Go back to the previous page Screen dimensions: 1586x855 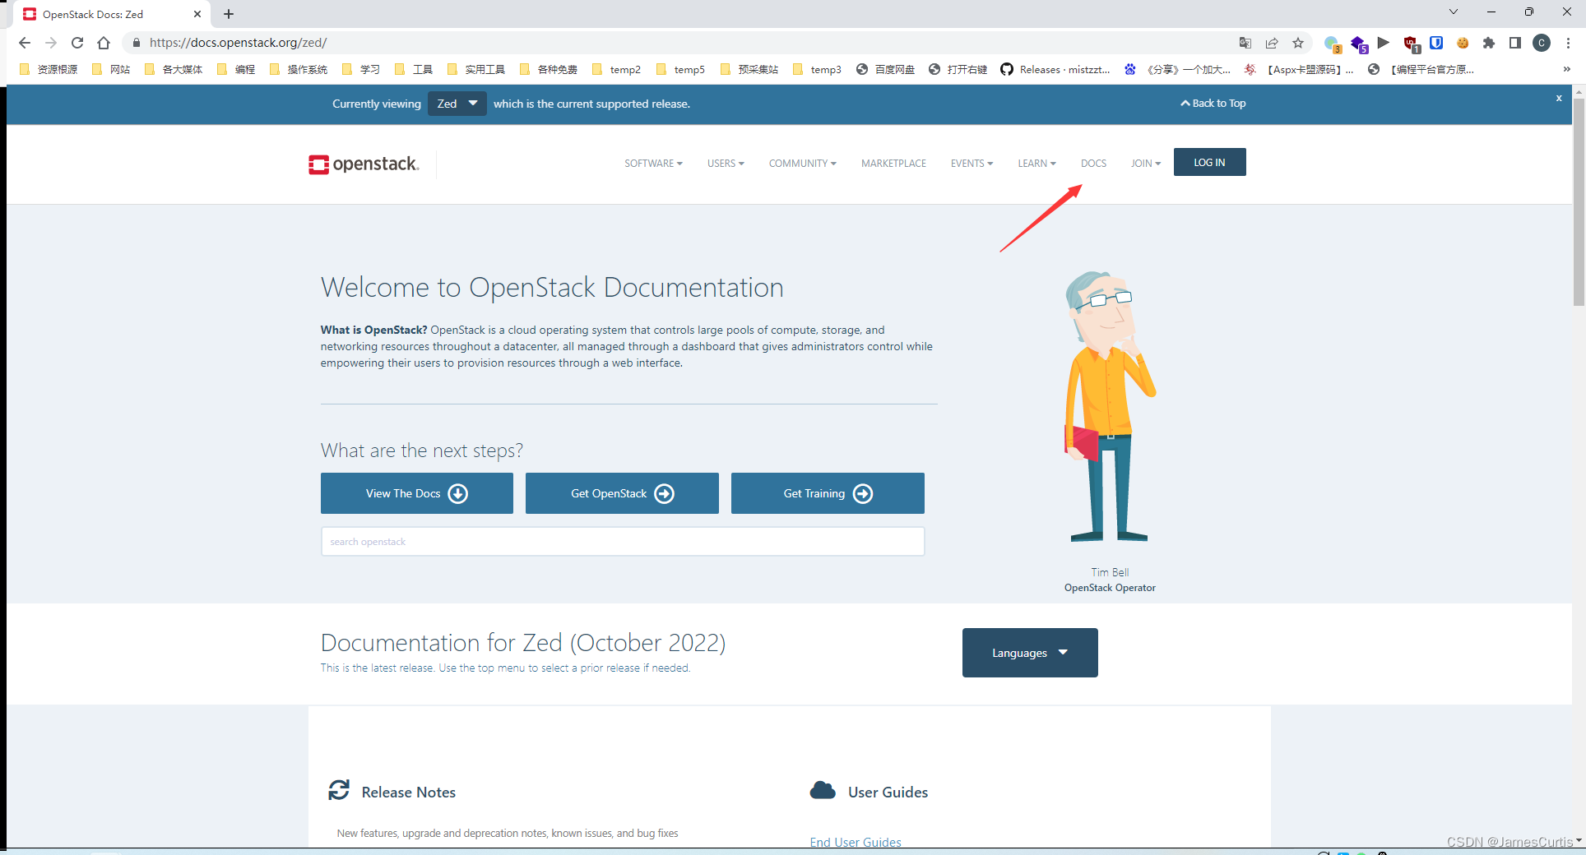(x=24, y=43)
